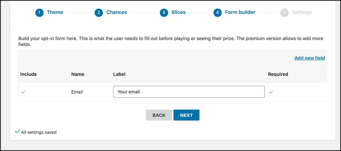341x151 pixels.
Task: Switch to the Slices step
Action: coord(178,12)
